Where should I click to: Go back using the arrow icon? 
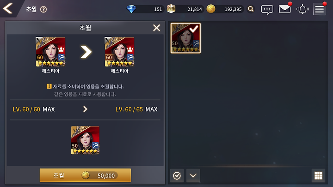[x=8, y=9]
